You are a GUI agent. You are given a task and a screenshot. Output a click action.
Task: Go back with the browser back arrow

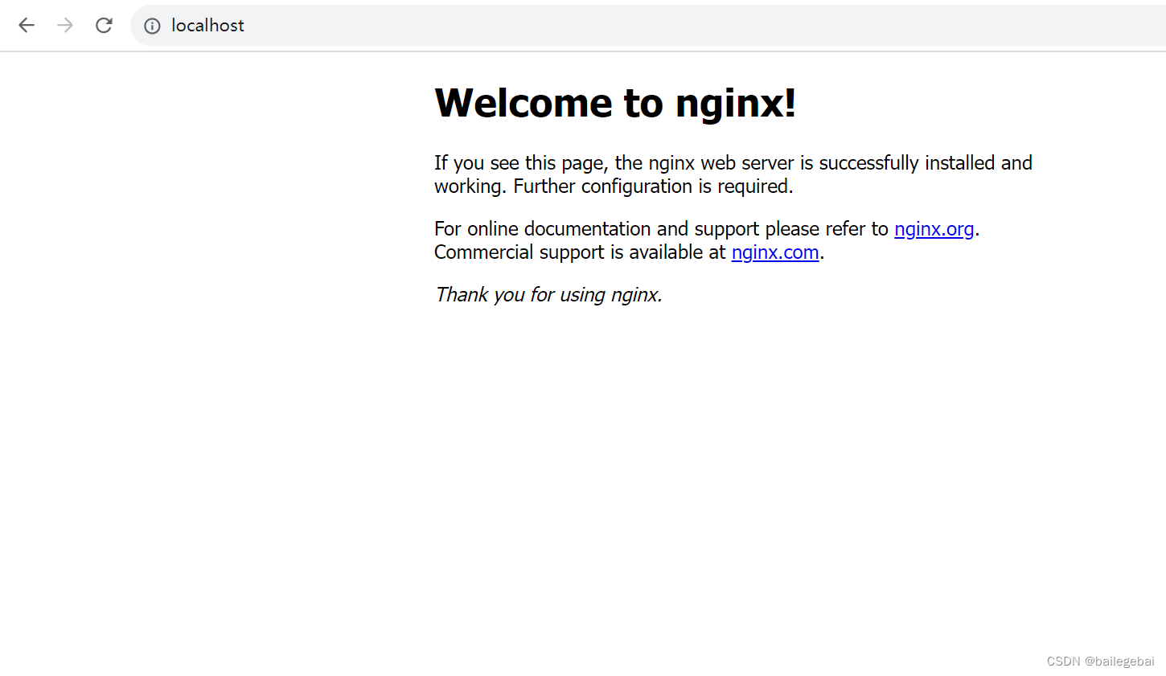[27, 25]
